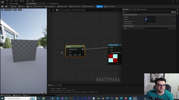Click the Browse to asset icon in the toolbar
The width and height of the screenshot is (179, 100).
tap(6, 6)
